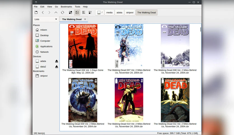The height and width of the screenshot is (135, 234).
Task: Click filename 'The Walking Dead 011 Vol. 2 Miles Behind Us'
Action: (x=175, y=125)
